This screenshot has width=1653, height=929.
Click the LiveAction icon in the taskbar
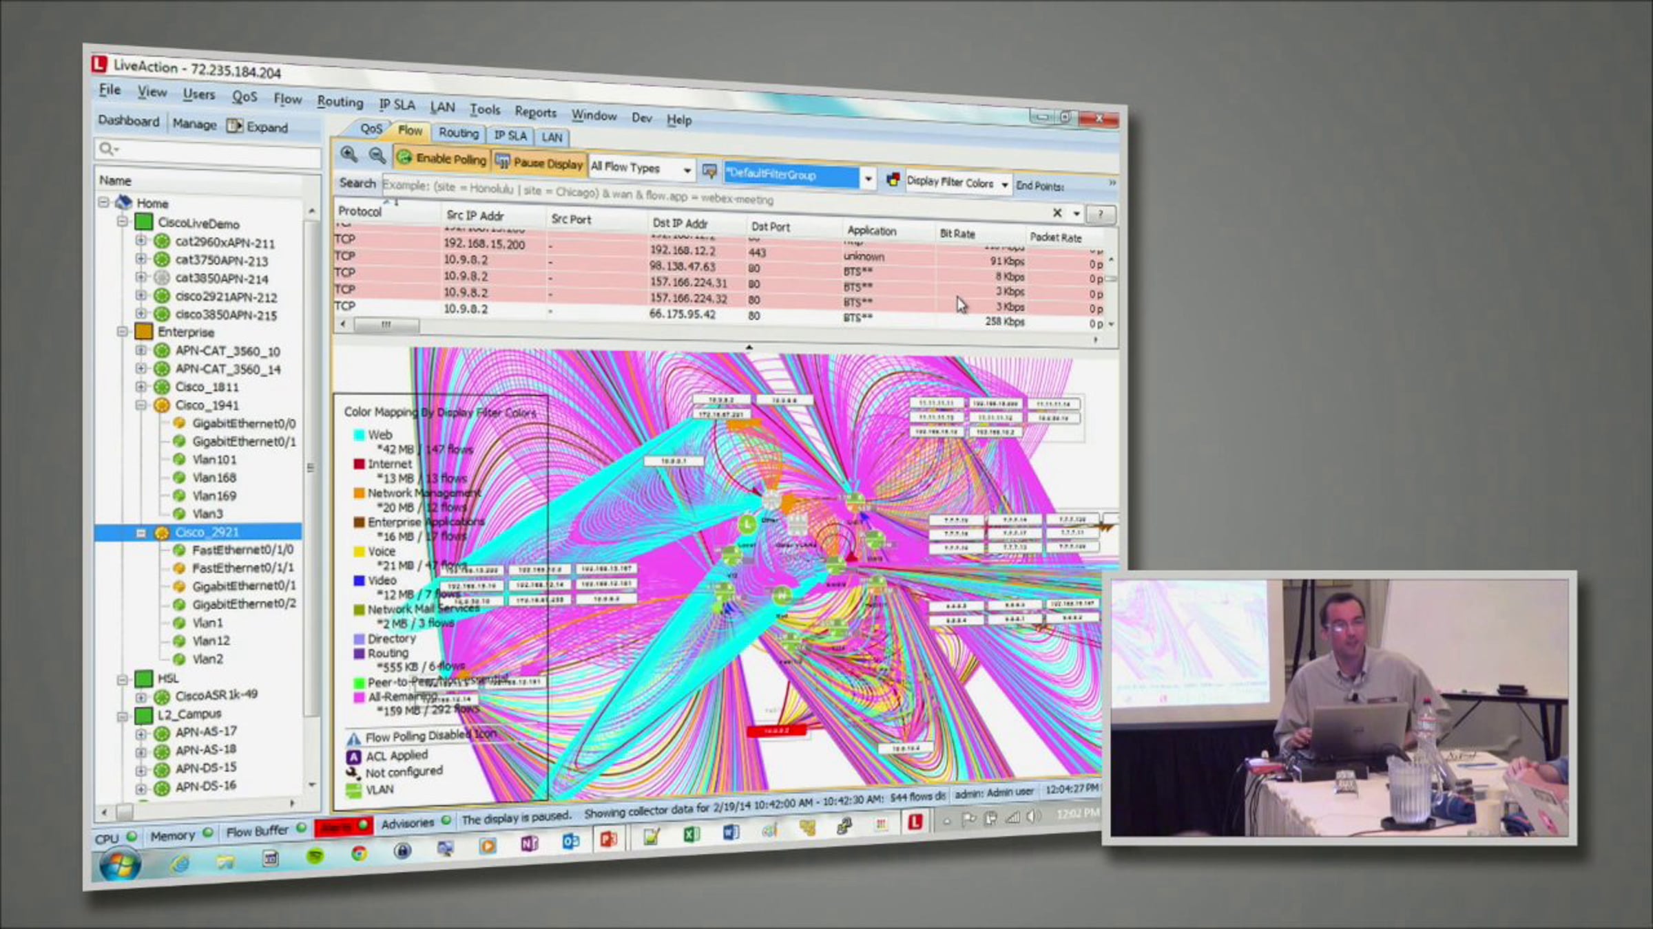point(915,822)
